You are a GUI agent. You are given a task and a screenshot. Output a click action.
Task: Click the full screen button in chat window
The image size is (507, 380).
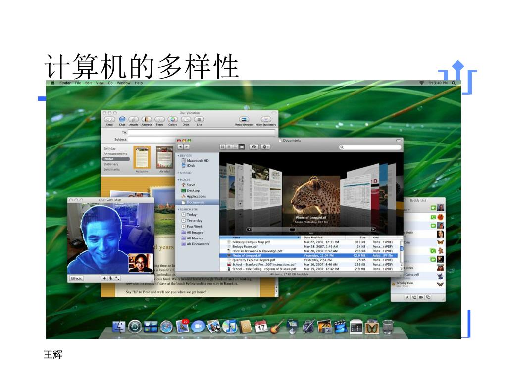point(117,278)
